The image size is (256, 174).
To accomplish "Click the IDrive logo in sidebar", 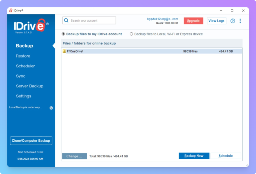I will [31, 26].
